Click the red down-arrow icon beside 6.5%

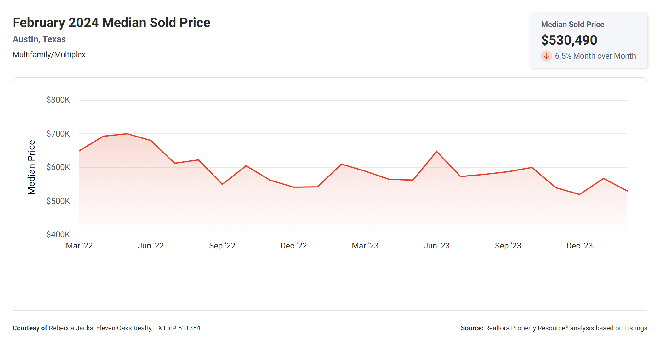tap(546, 56)
